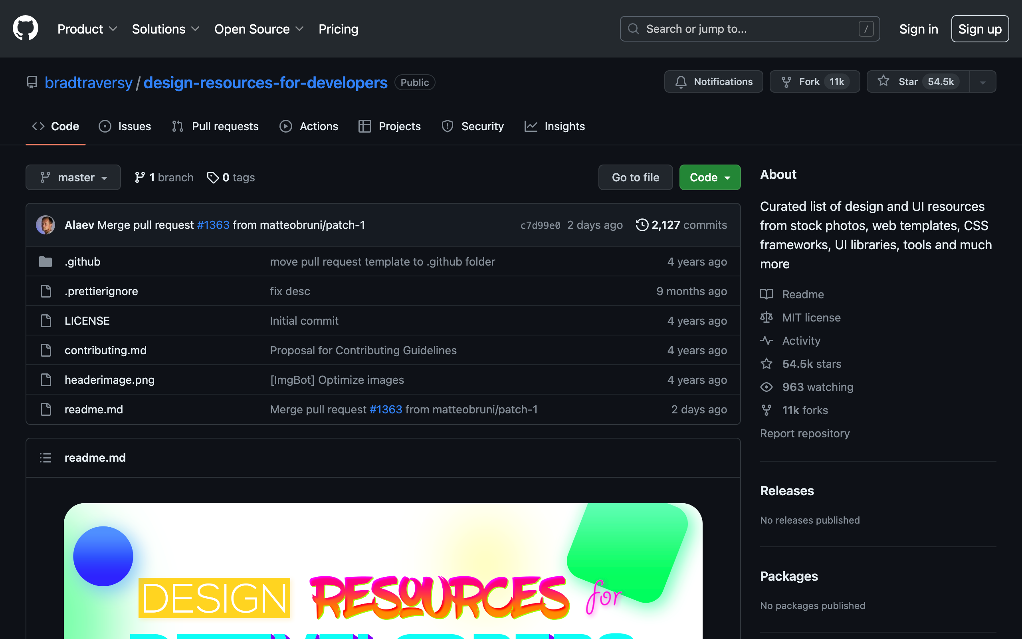
Task: Click the star icon to star repository
Action: tap(883, 81)
